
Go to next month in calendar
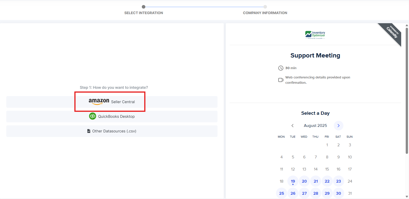point(339,126)
